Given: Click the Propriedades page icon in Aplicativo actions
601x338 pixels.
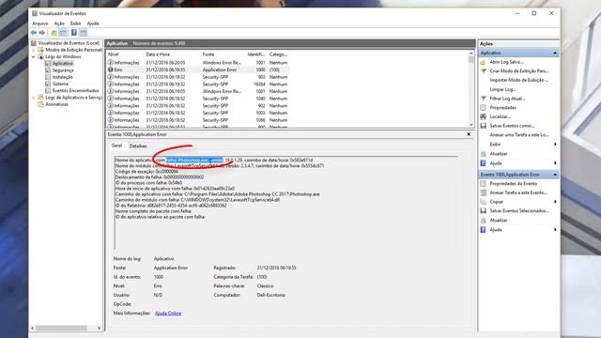Looking at the screenshot, I should 483,108.
